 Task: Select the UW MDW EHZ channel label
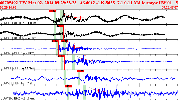coord(18,53)
